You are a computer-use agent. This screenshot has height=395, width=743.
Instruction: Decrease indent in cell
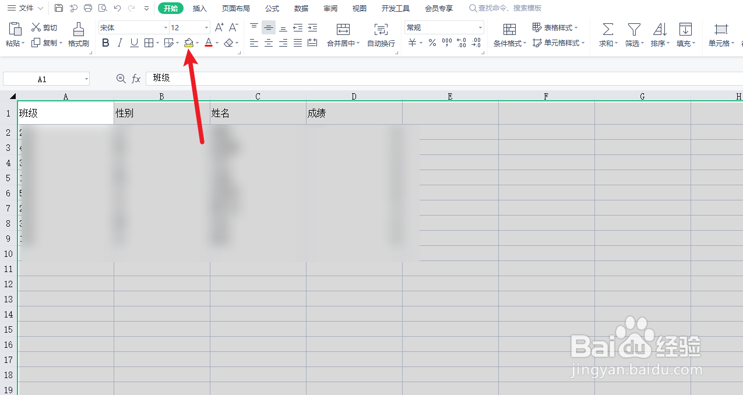[x=298, y=27]
